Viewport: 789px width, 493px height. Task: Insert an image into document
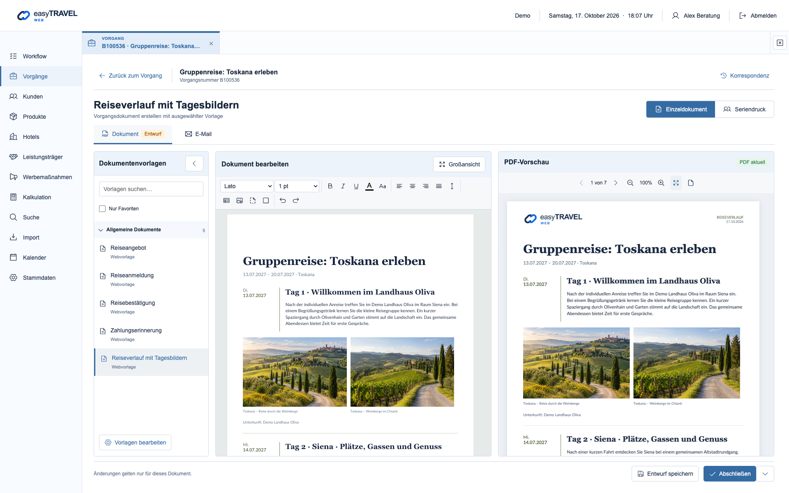(240, 200)
